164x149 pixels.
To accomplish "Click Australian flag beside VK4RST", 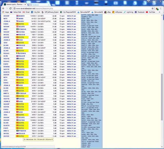I will (x=17, y=59).
